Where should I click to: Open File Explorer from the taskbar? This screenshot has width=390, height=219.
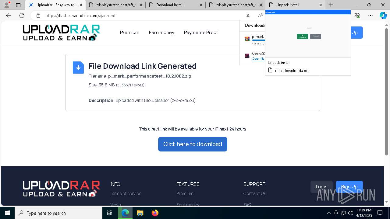coord(140,213)
